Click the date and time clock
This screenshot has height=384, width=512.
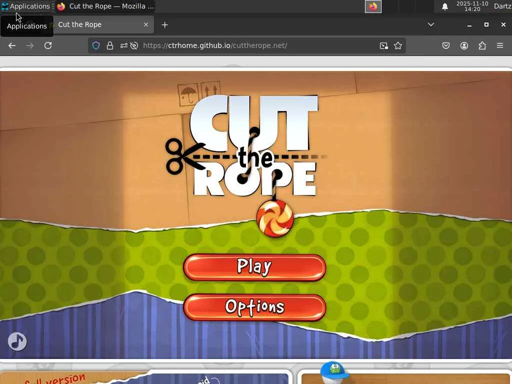pyautogui.click(x=472, y=6)
